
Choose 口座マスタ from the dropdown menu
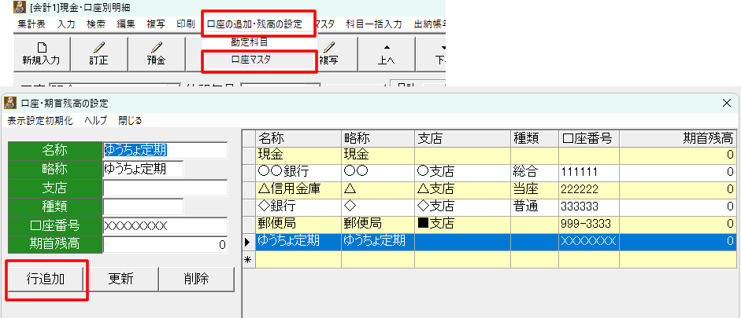point(250,60)
